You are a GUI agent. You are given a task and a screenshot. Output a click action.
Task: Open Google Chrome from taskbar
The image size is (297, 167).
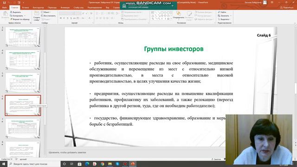click(103, 164)
